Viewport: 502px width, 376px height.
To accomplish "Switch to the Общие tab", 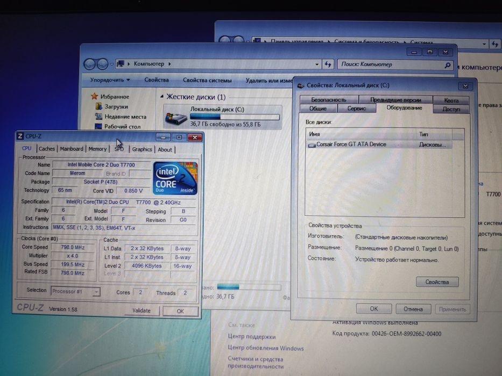I will (318, 109).
